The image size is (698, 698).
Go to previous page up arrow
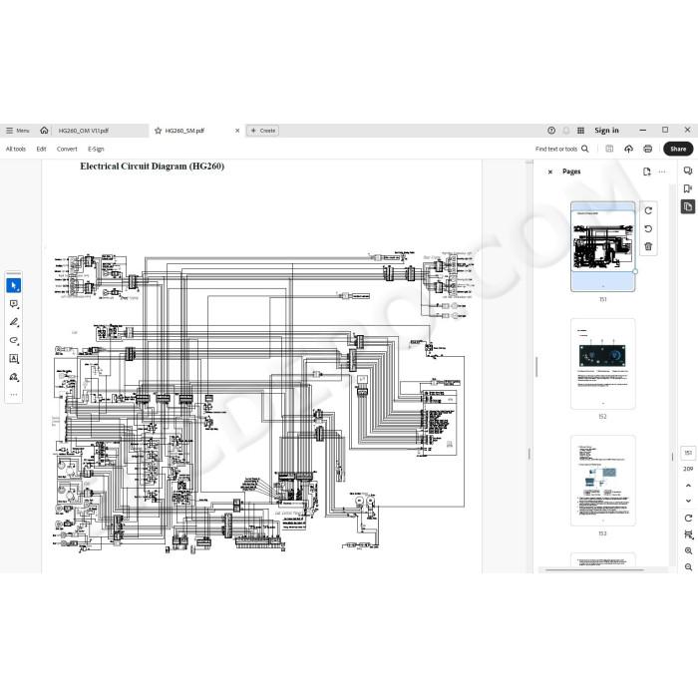[688, 486]
